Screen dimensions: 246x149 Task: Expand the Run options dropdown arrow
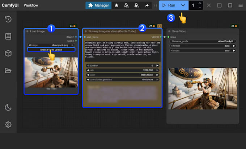(x=183, y=5)
